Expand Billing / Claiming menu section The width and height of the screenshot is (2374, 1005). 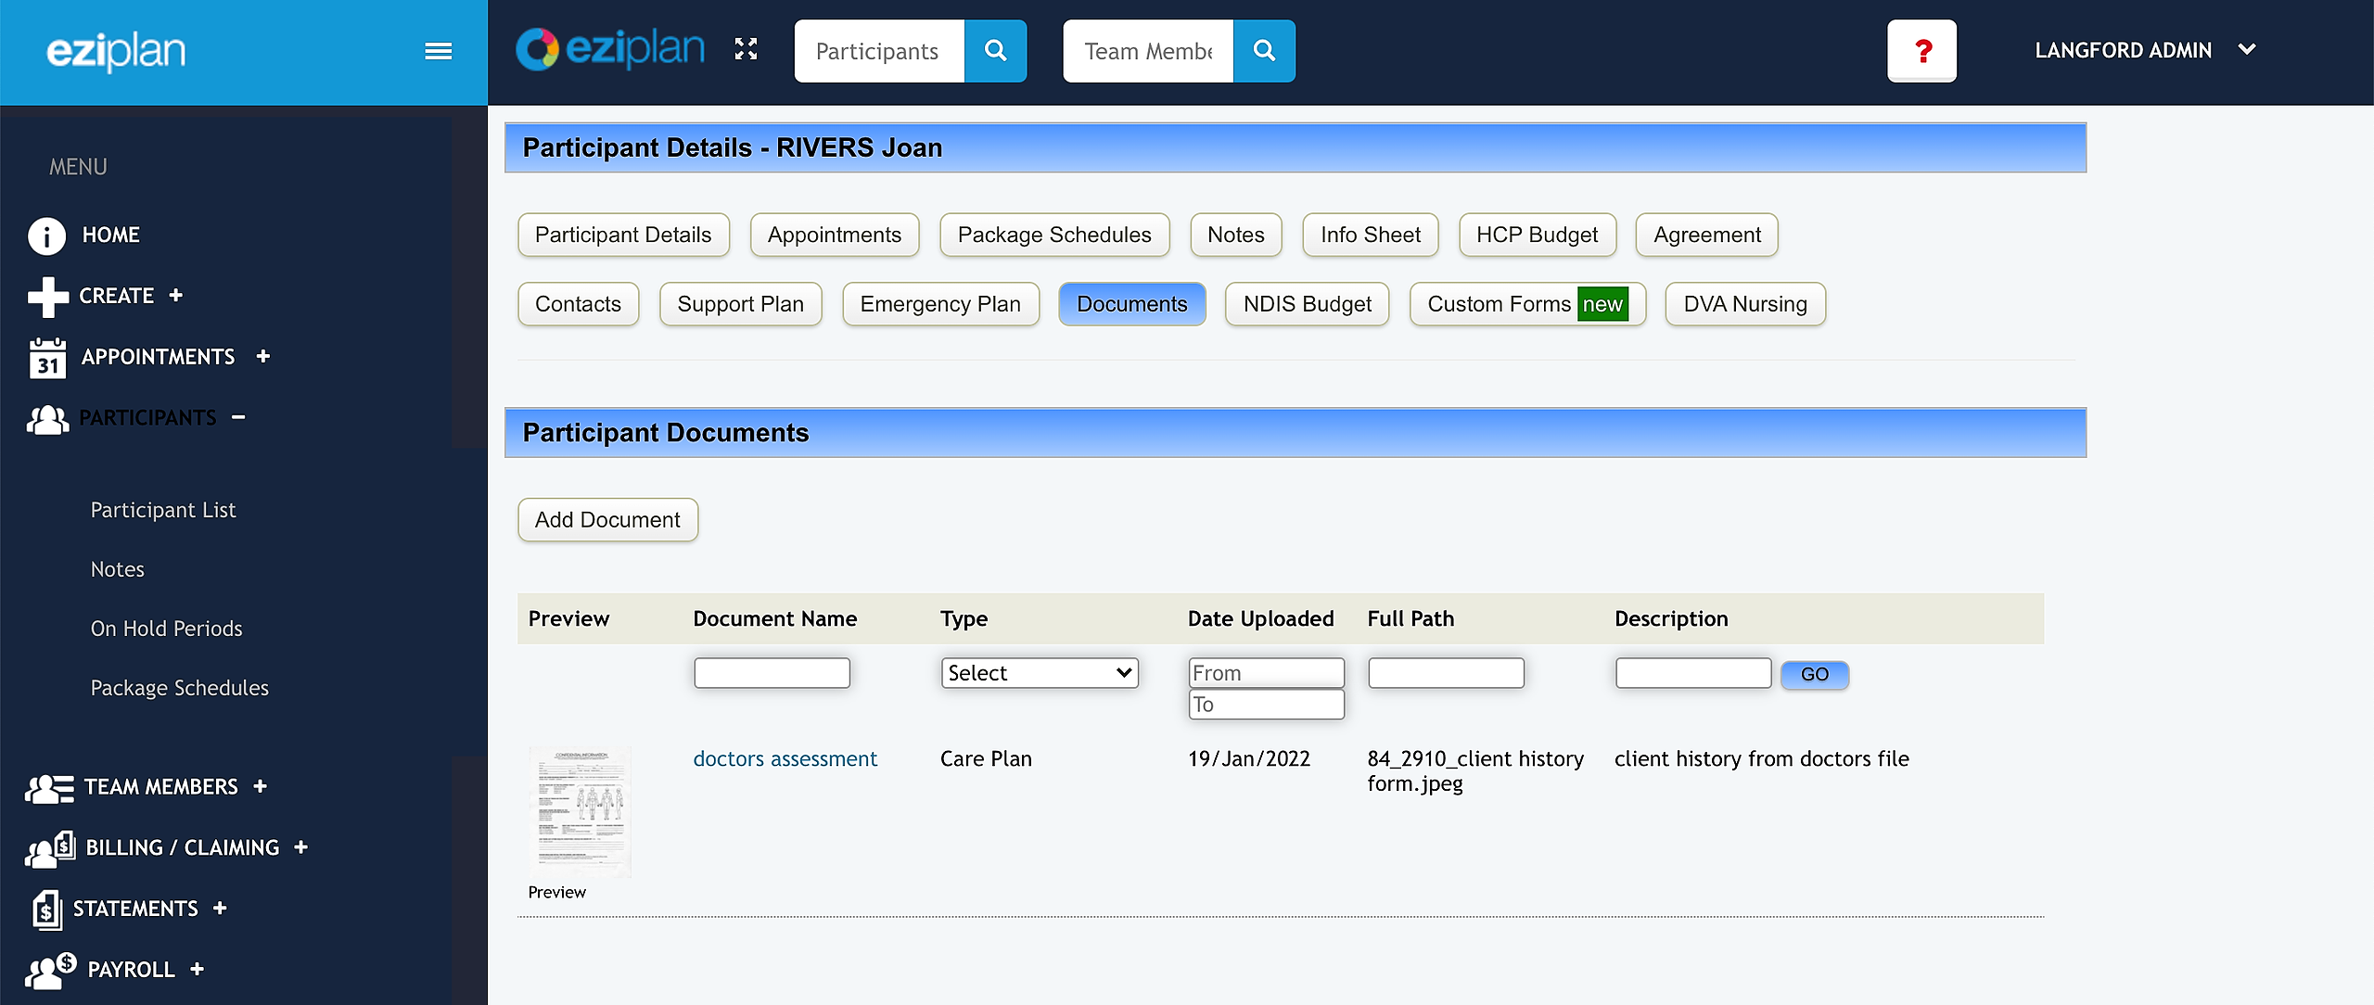300,847
